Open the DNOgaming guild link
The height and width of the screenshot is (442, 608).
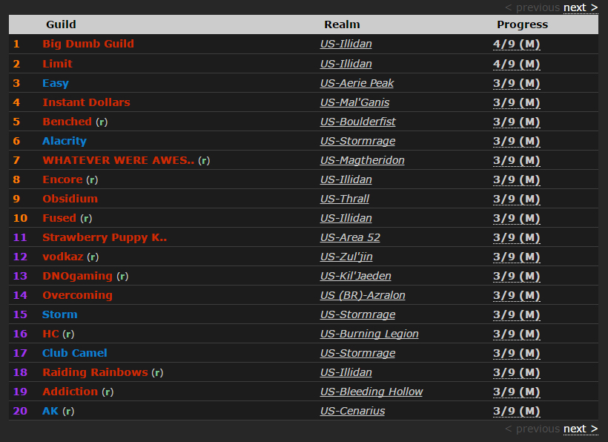(x=78, y=276)
